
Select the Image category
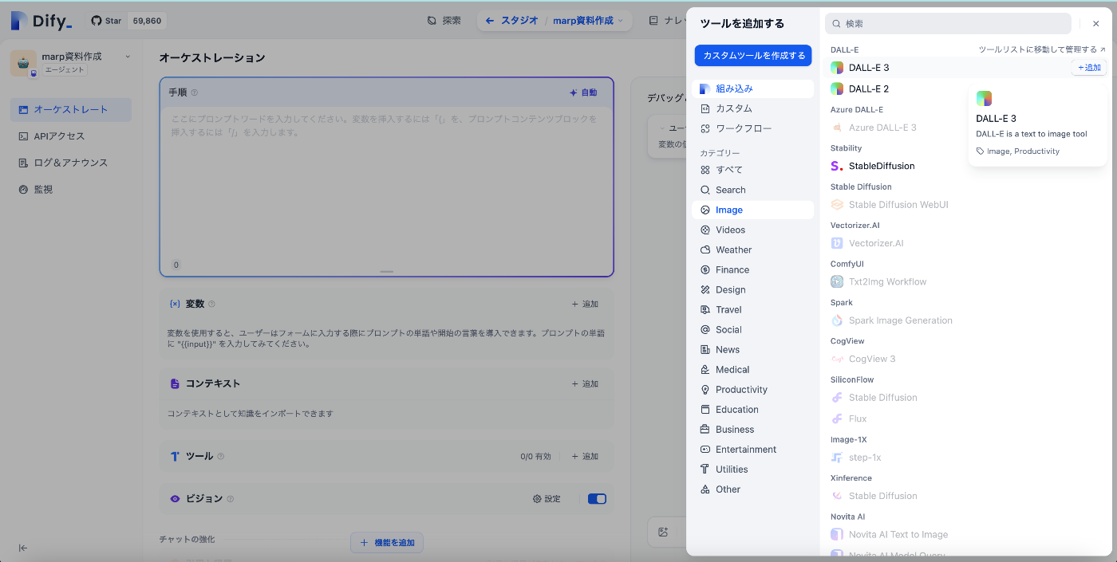tap(752, 210)
